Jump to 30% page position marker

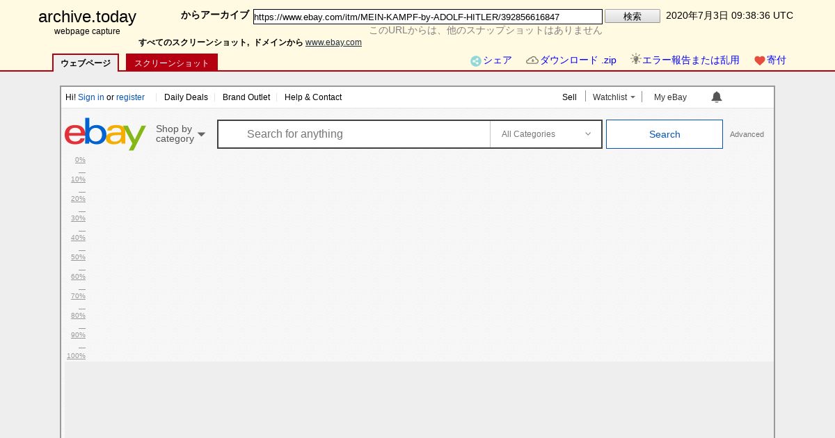click(x=78, y=218)
